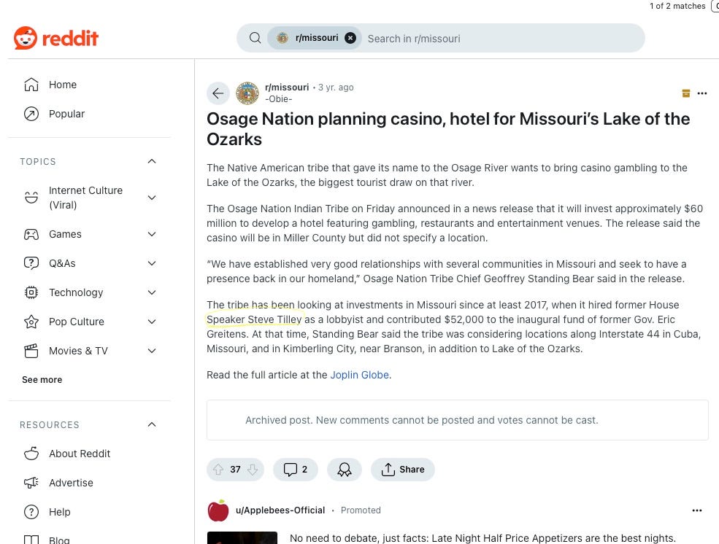Click the '1 of 2 matches' find counter
Image resolution: width=719 pixels, height=544 pixels.
click(x=677, y=6)
